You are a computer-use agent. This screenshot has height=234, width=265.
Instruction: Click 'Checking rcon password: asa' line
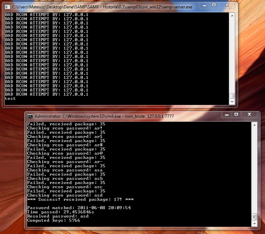(65, 170)
